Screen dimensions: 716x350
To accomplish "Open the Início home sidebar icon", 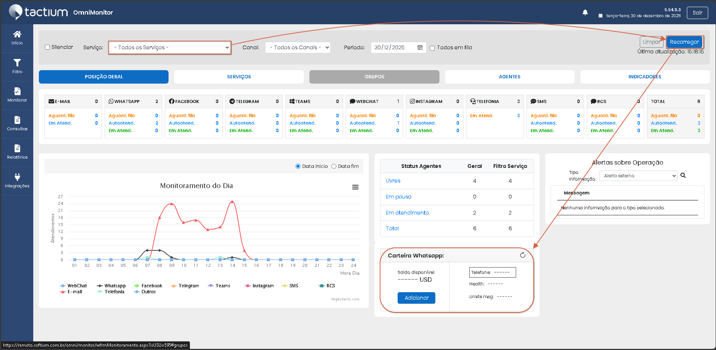I will [17, 35].
